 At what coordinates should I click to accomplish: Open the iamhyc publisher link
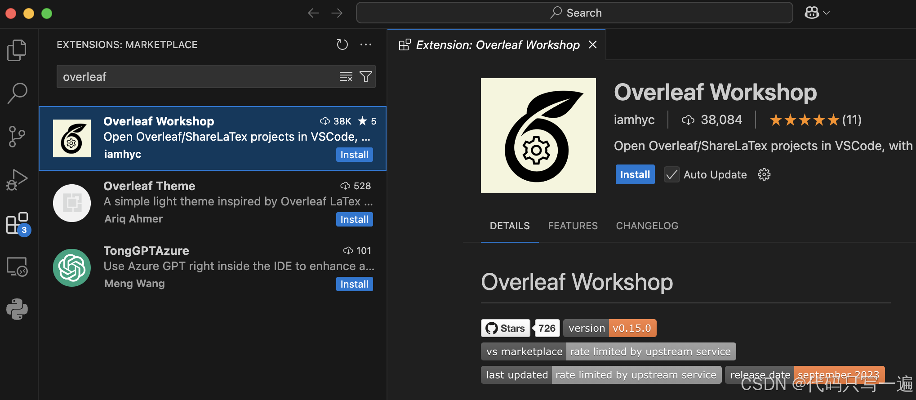(x=634, y=120)
